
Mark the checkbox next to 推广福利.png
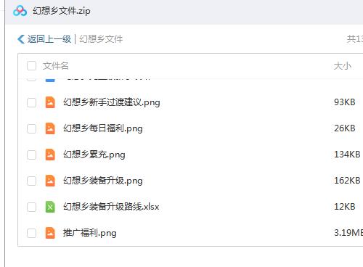coord(31,233)
